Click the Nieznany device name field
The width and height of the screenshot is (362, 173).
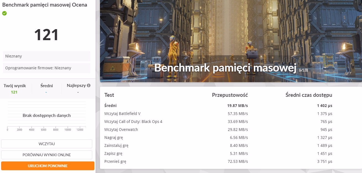(x=46, y=56)
